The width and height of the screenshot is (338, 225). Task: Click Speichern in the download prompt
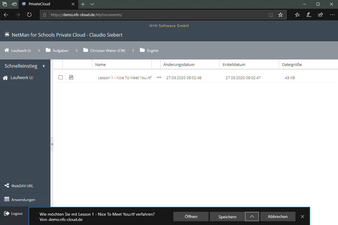click(227, 217)
